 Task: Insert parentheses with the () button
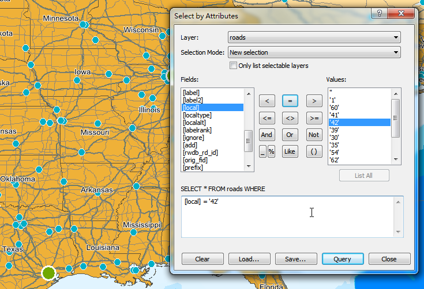[x=314, y=151]
